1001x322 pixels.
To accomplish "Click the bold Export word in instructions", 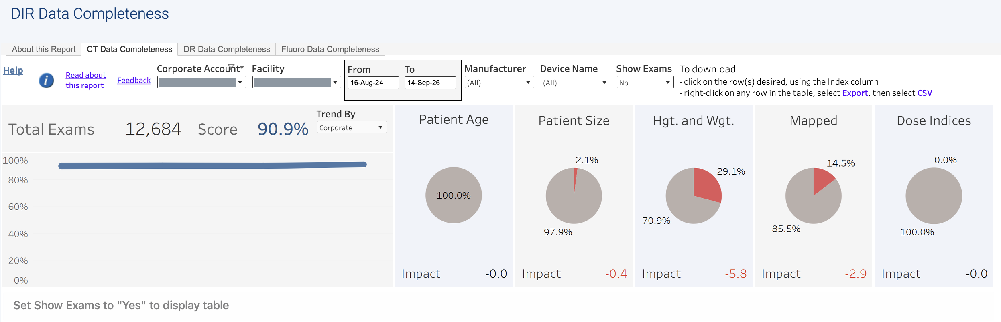I will [x=855, y=93].
